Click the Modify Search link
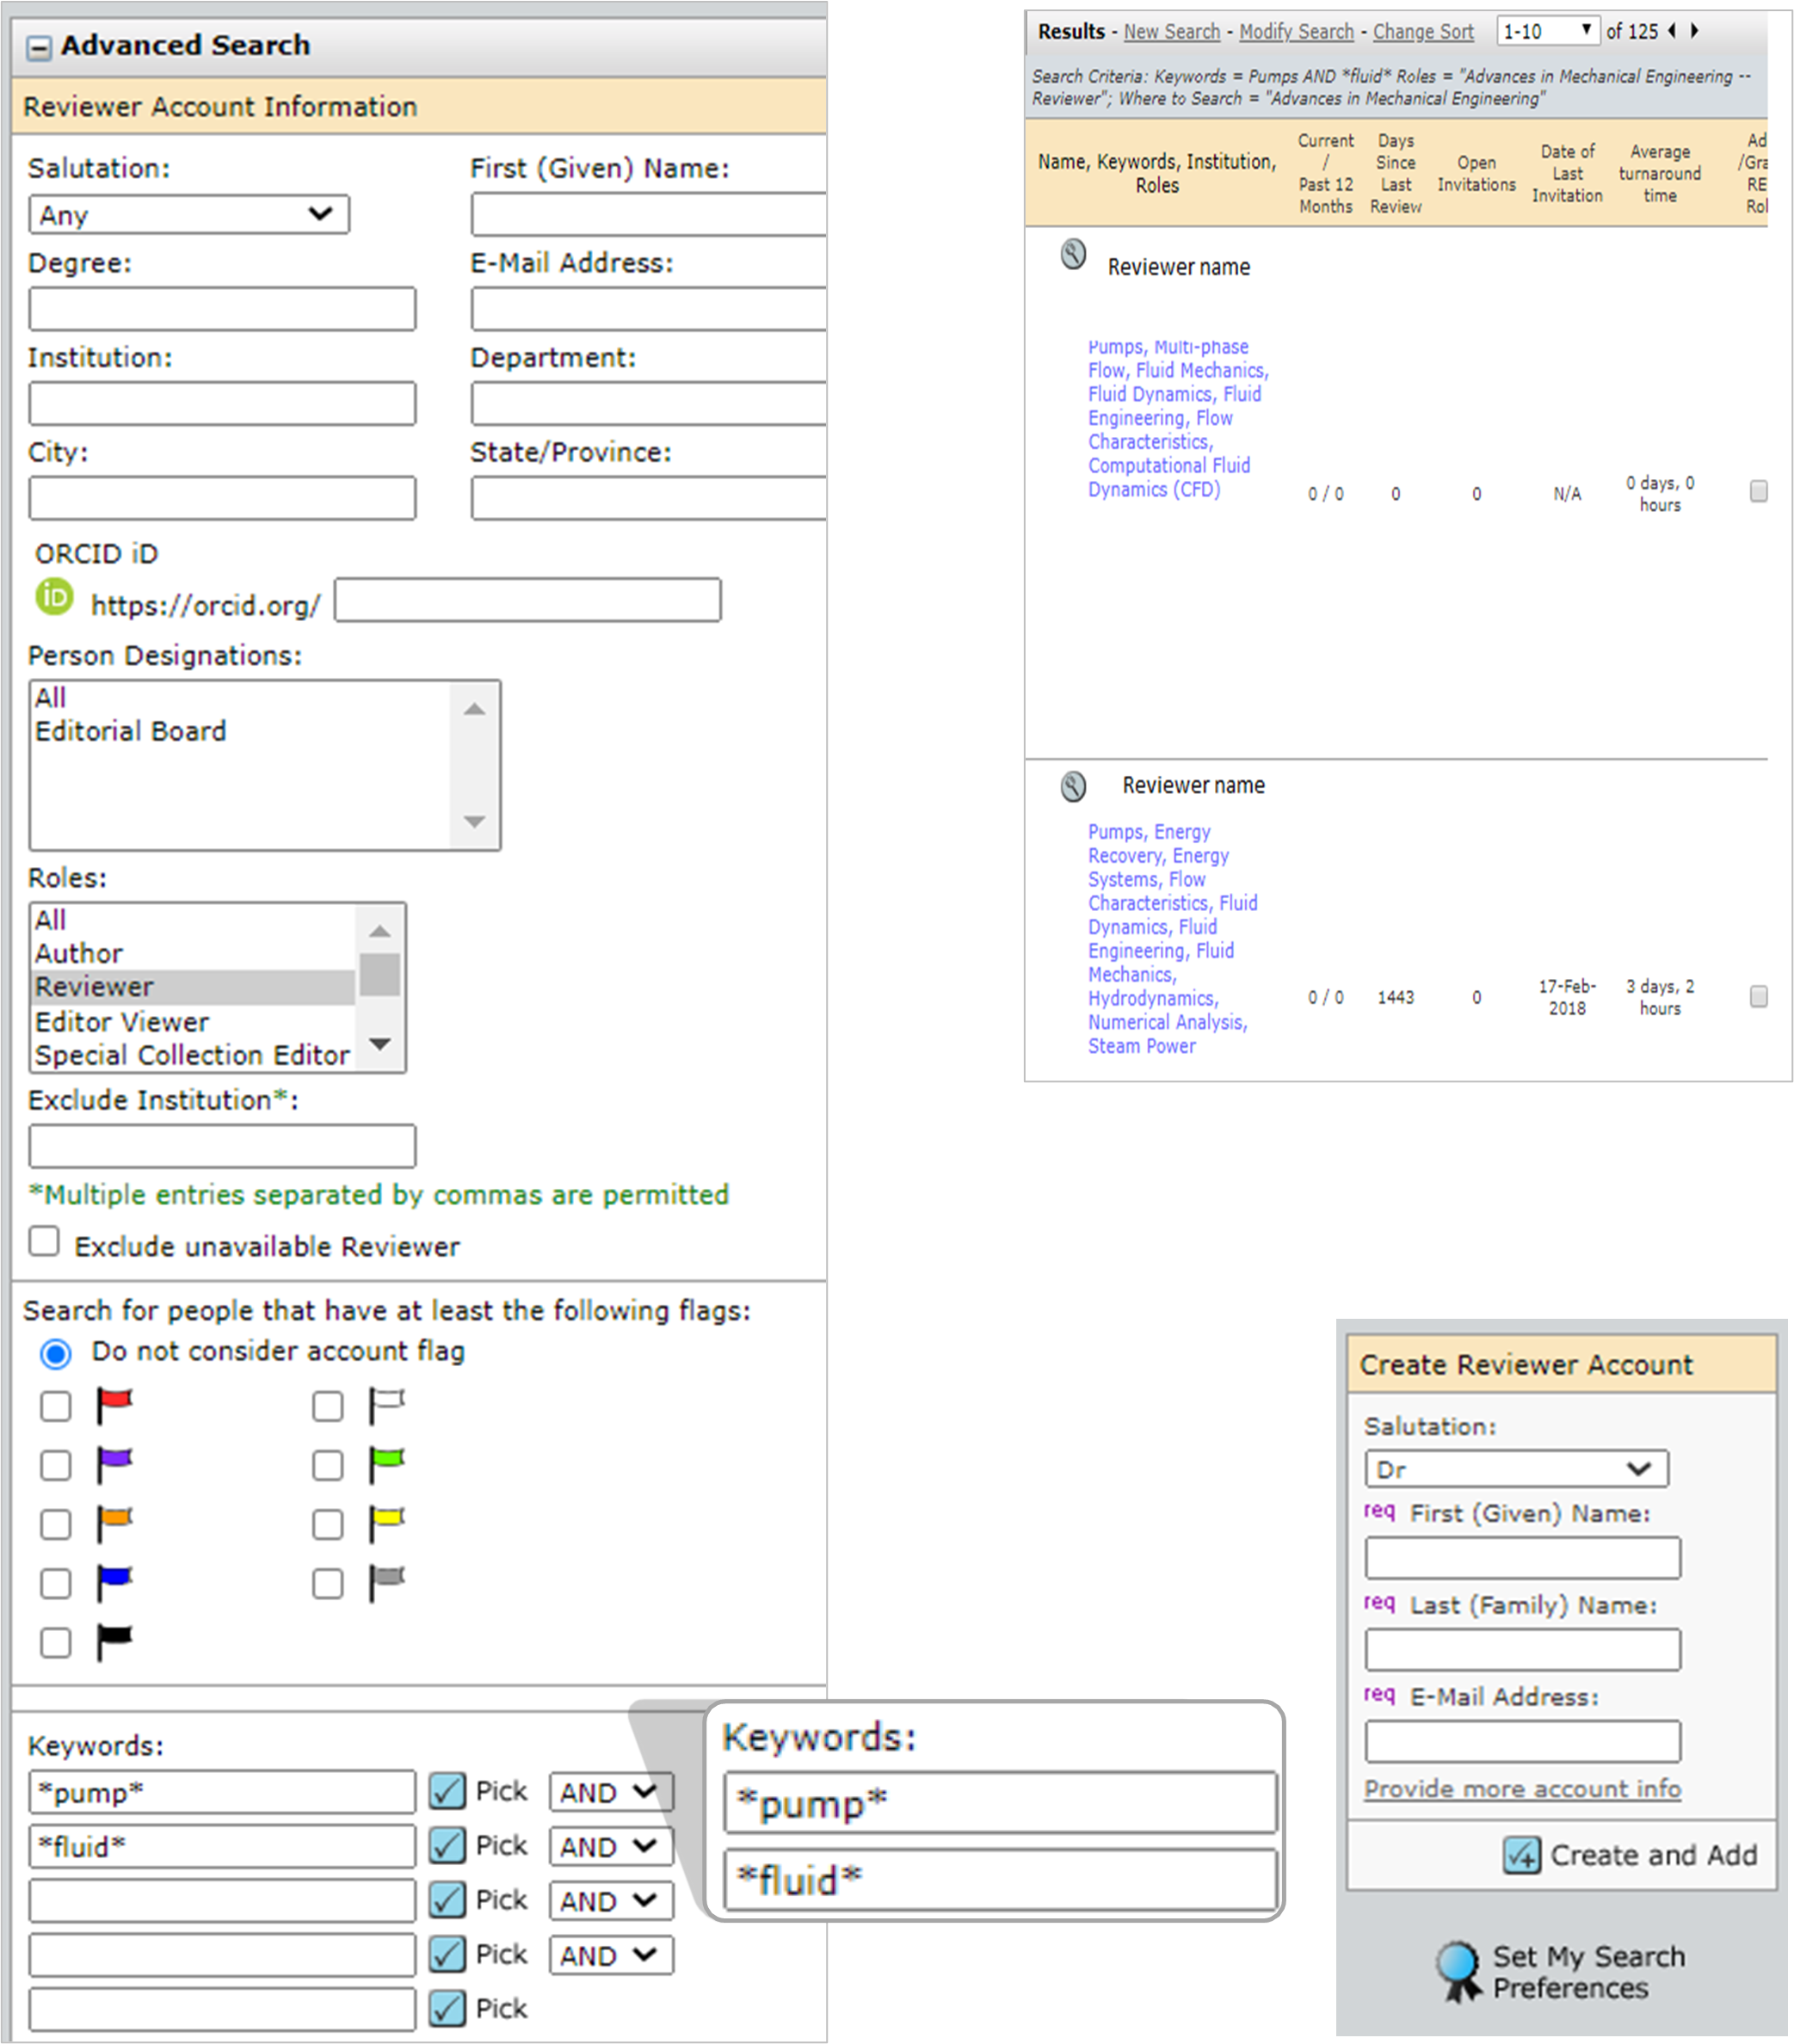Screen dimensions: 1794x2044 click(1296, 32)
